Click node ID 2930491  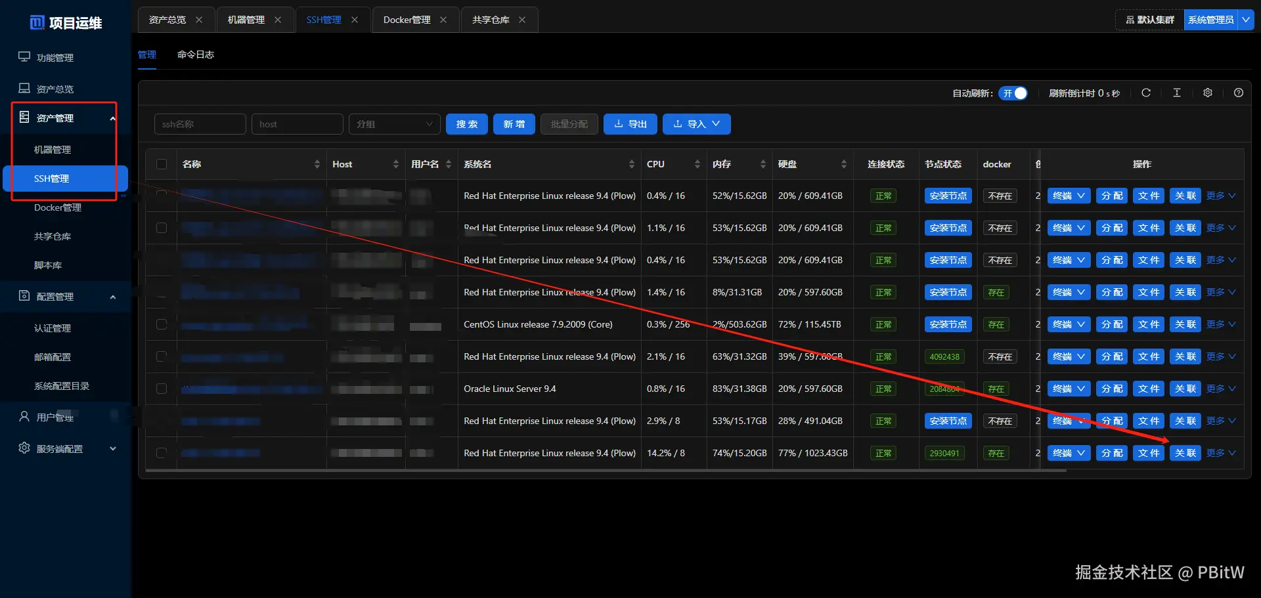pos(944,453)
